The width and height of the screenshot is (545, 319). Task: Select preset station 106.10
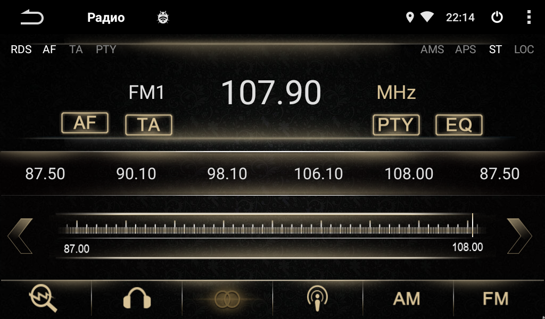(318, 174)
